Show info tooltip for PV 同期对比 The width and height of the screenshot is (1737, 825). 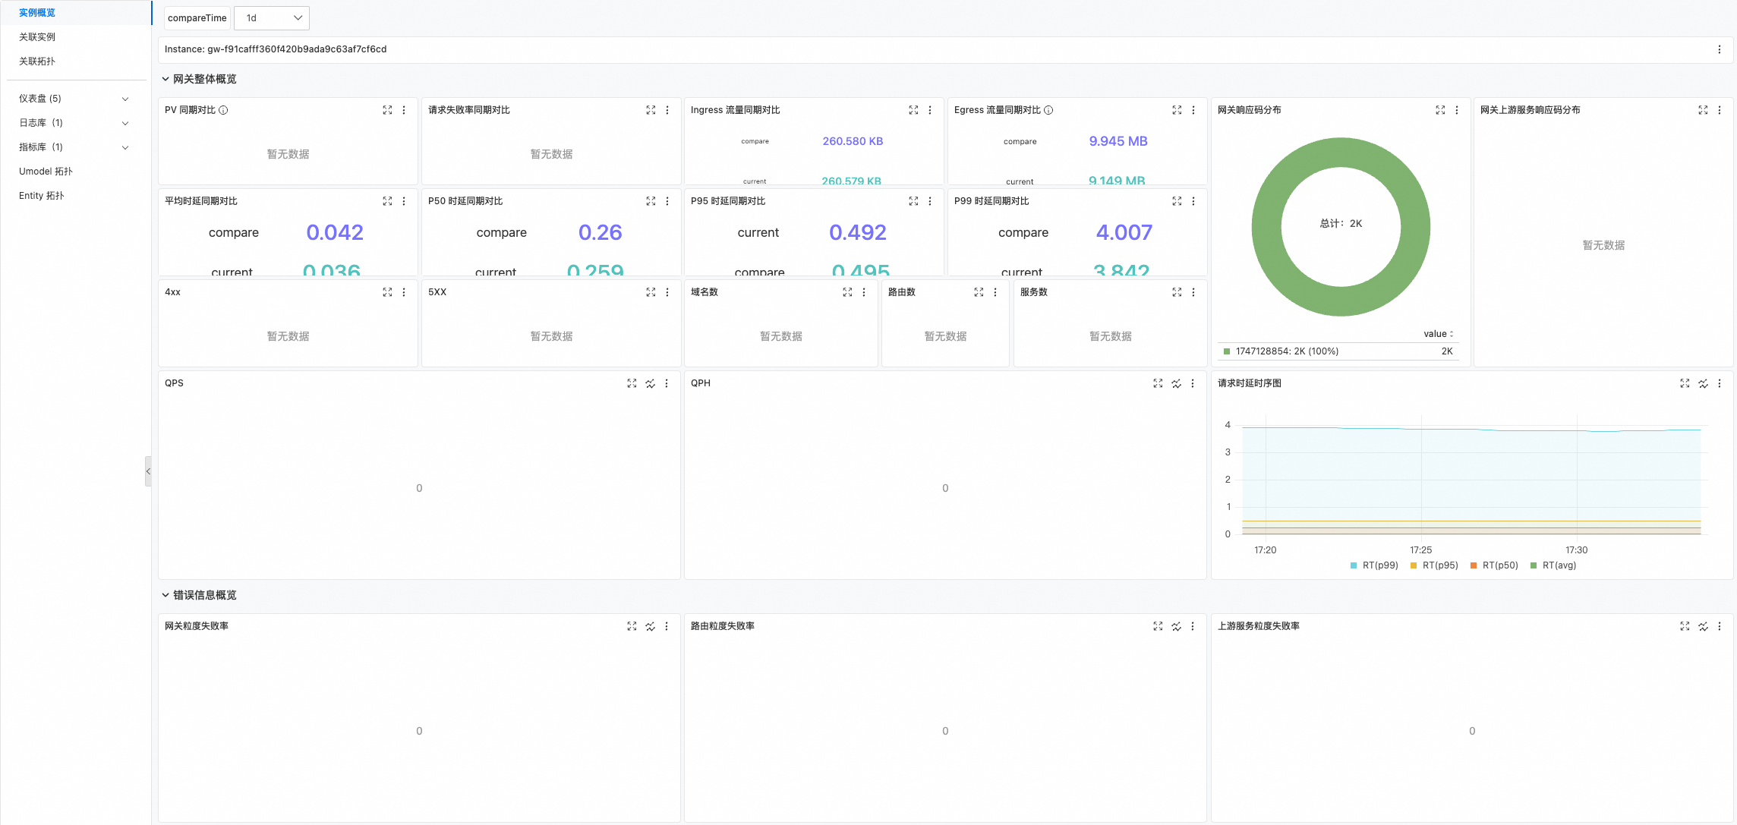click(x=223, y=110)
